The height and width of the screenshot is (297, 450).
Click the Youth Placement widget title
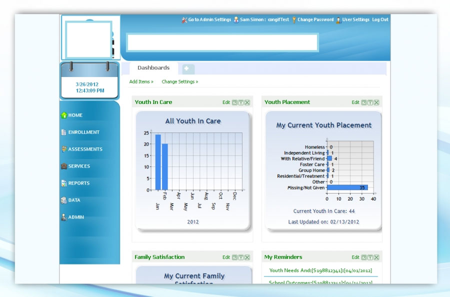coord(287,102)
